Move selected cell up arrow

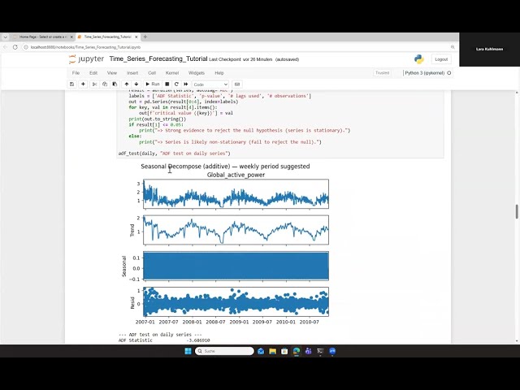click(x=127, y=84)
